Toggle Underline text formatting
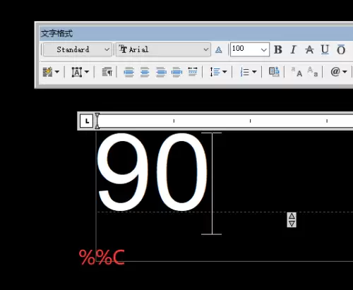Image resolution: width=353 pixels, height=290 pixels. (325, 49)
